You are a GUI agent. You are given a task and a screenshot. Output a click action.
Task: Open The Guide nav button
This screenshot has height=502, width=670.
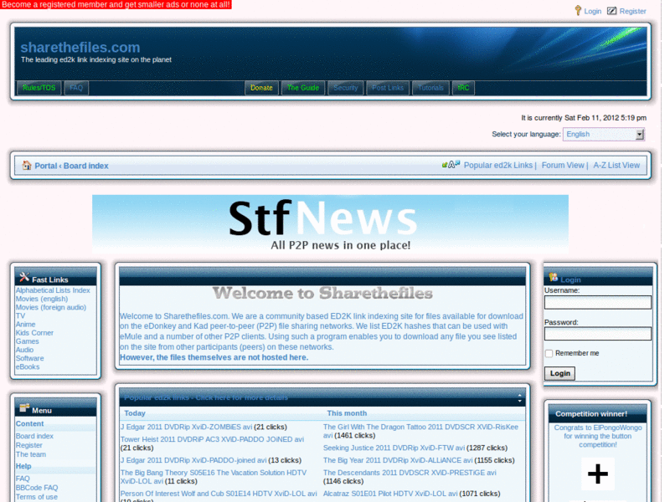pos(303,88)
